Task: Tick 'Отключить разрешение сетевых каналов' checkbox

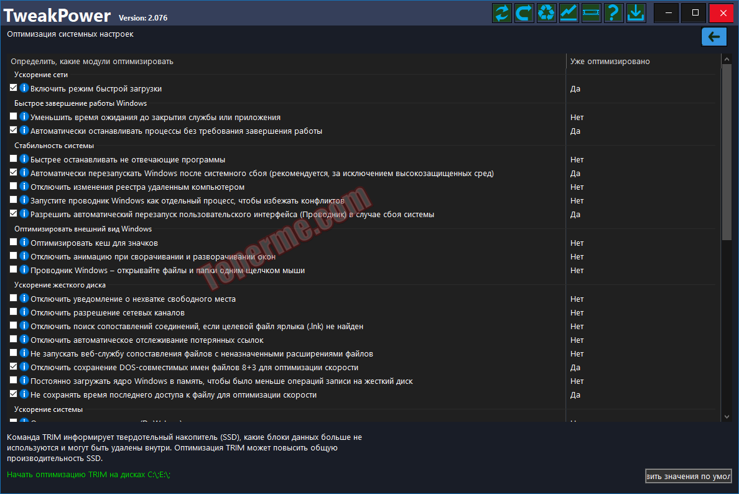Action: tap(13, 312)
